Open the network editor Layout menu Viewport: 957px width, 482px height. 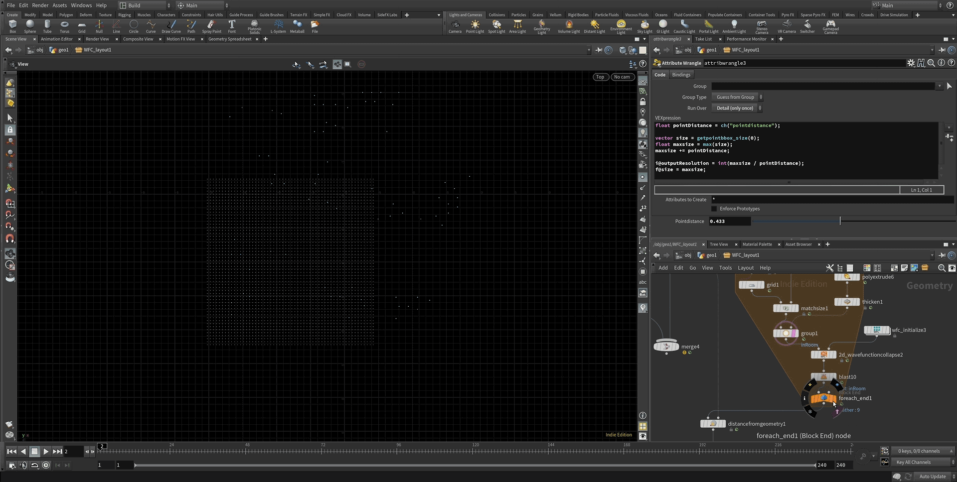[746, 268]
